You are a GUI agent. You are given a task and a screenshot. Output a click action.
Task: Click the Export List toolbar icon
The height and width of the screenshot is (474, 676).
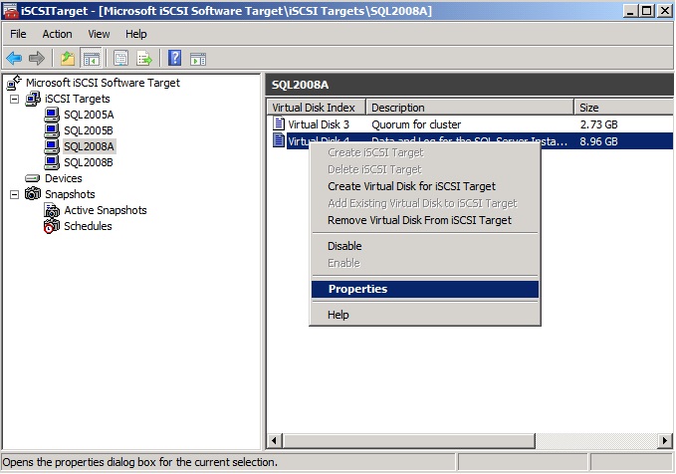[144, 58]
